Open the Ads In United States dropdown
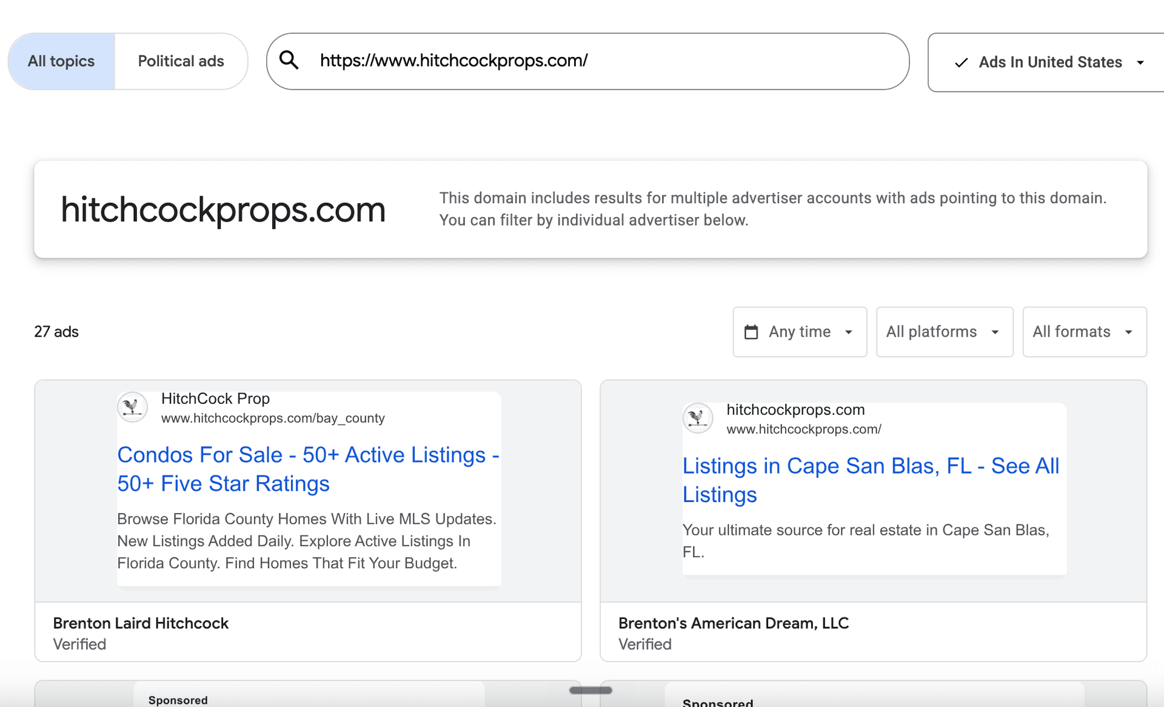The height and width of the screenshot is (707, 1164). 1046,62
